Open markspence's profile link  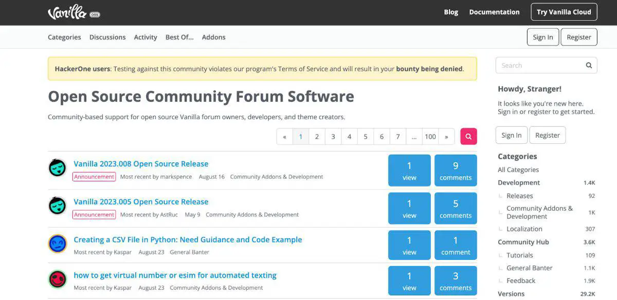[x=176, y=177]
